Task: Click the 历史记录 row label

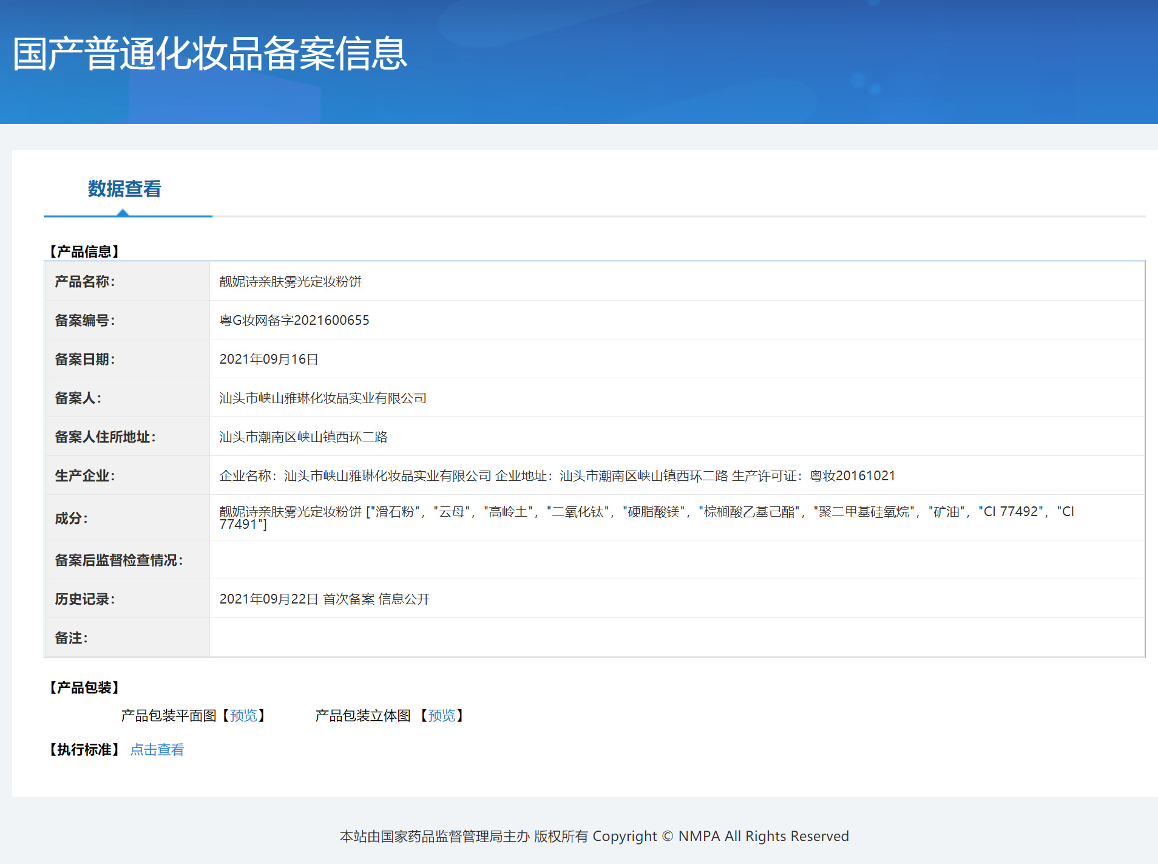Action: click(85, 599)
